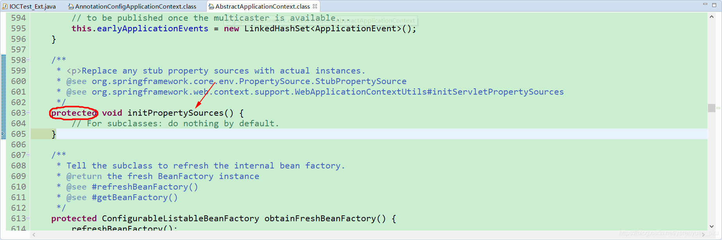722x240 pixels.
Task: Click the overview ruler annotation marker
Action: click(718, 108)
